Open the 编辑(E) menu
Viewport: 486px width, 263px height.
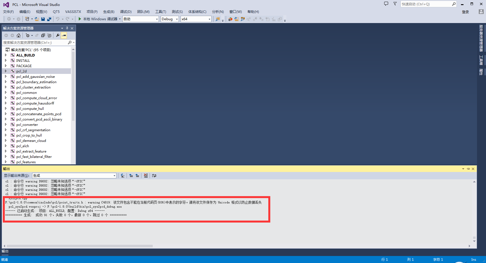(25, 12)
